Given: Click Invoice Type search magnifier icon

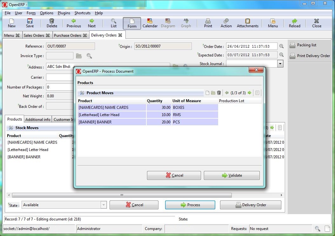Looking at the screenshot, I should tap(89, 56).
